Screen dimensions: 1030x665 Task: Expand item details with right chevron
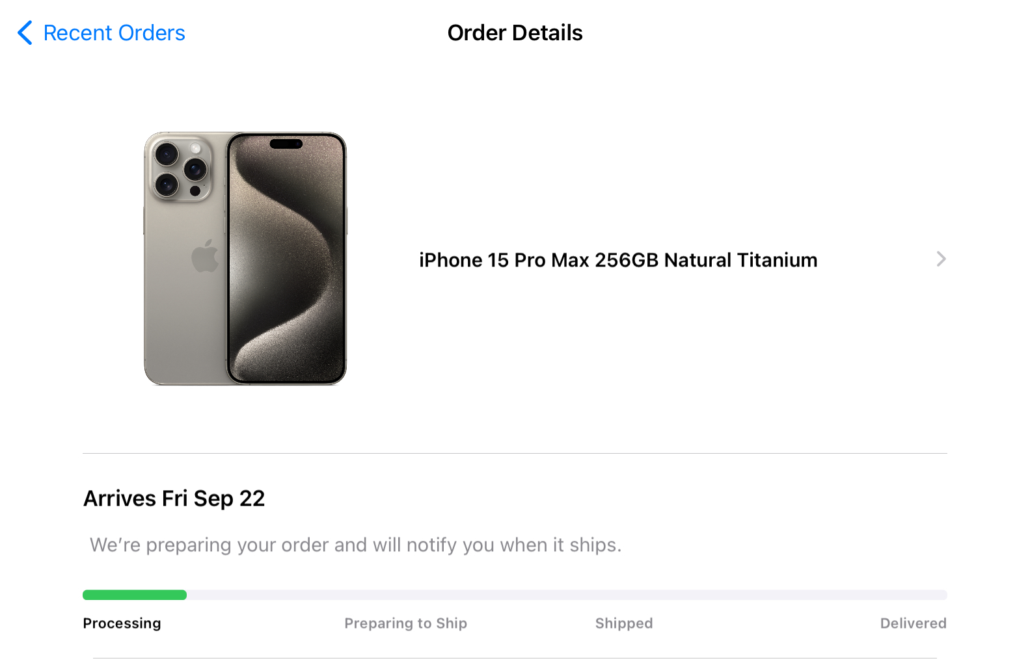point(941,259)
